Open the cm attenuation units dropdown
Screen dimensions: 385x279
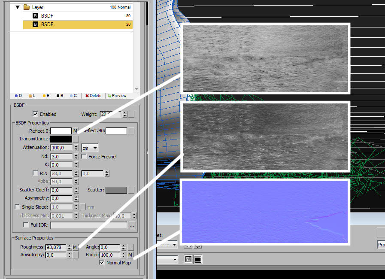click(x=90, y=148)
